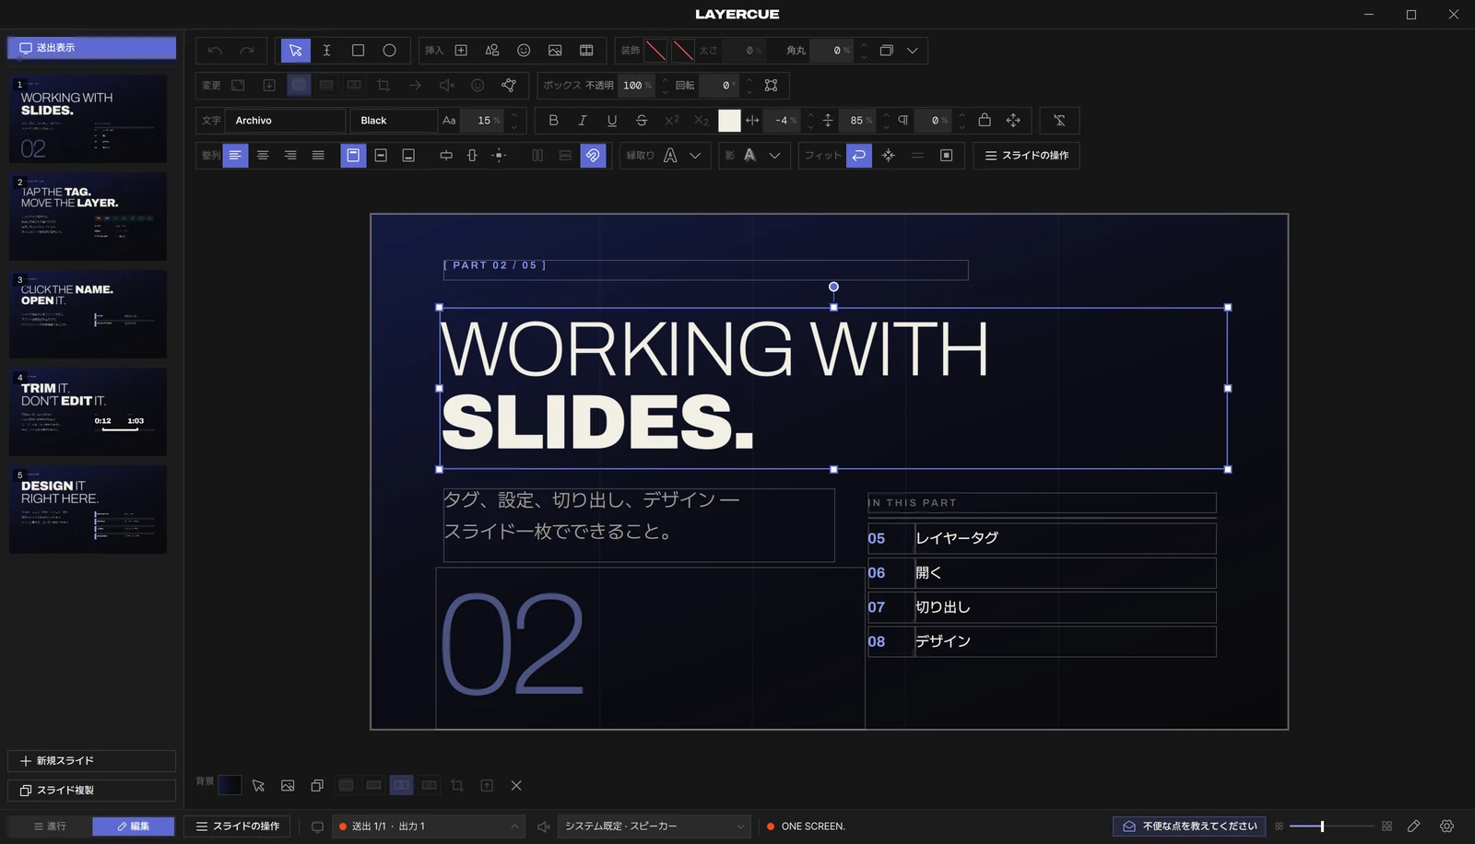This screenshot has height=844, width=1475.
Task: Click the 新規スライド button
Action: (91, 761)
